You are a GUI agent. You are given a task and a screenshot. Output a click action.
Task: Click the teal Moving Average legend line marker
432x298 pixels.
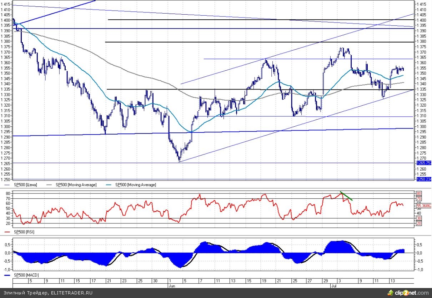click(110, 185)
